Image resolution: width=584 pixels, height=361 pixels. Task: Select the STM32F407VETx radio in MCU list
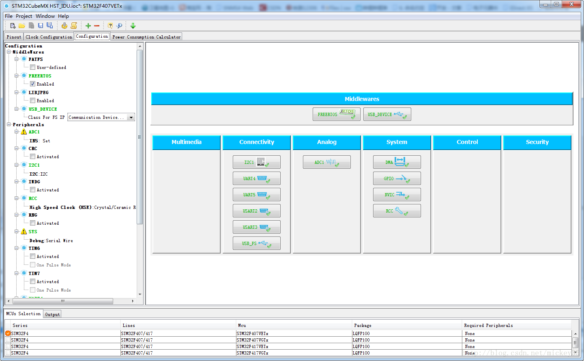8,333
